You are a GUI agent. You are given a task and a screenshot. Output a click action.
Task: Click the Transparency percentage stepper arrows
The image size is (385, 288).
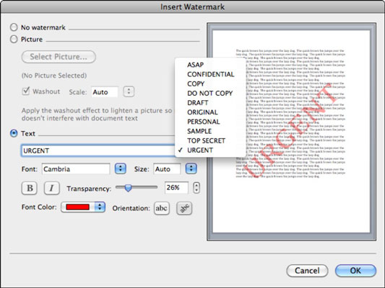click(x=196, y=188)
